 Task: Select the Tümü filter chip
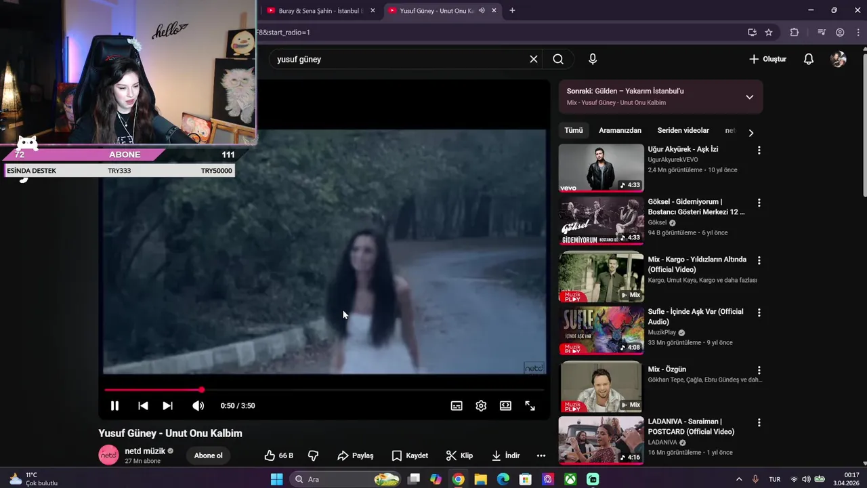[574, 130]
